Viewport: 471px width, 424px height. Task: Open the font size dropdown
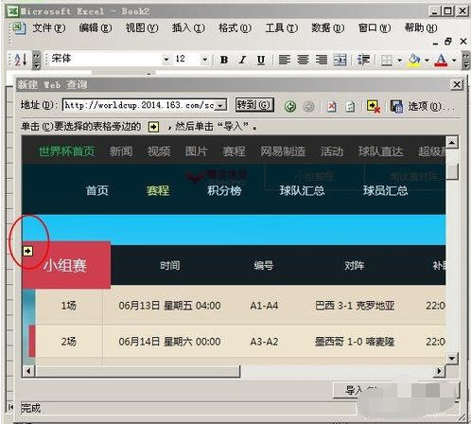(204, 60)
